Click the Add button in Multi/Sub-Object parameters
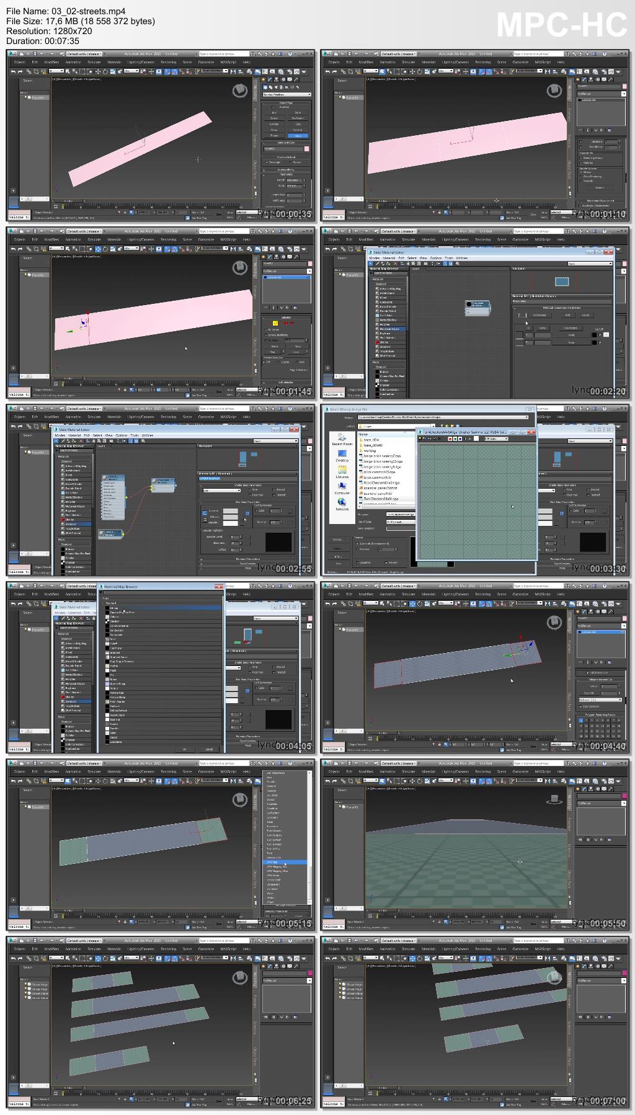635x1115 pixels. click(x=567, y=315)
